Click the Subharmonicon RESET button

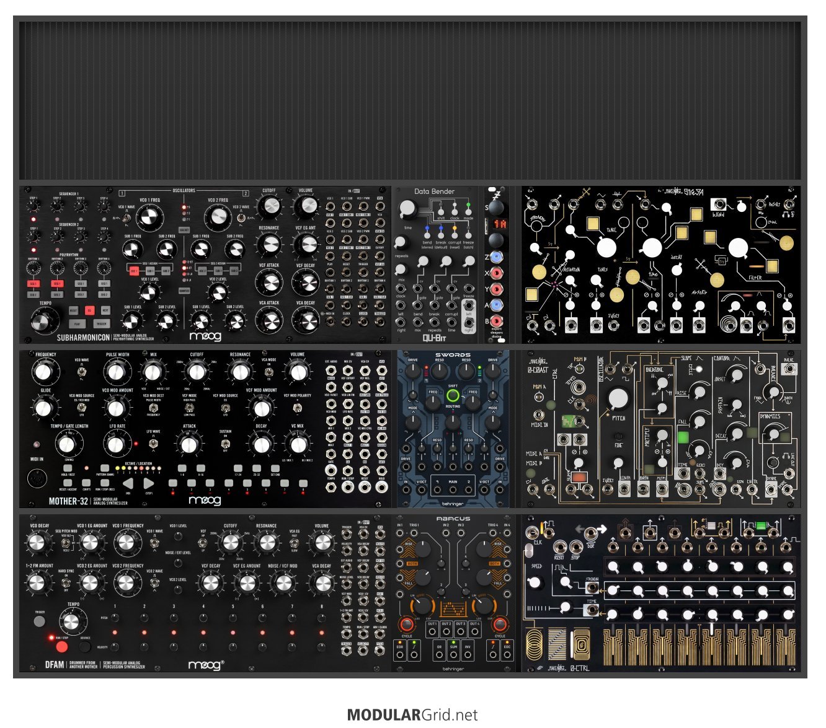[x=74, y=310]
